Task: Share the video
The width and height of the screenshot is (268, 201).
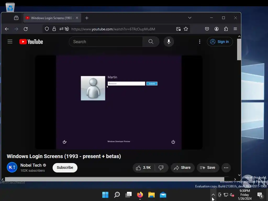Action: click(x=182, y=168)
